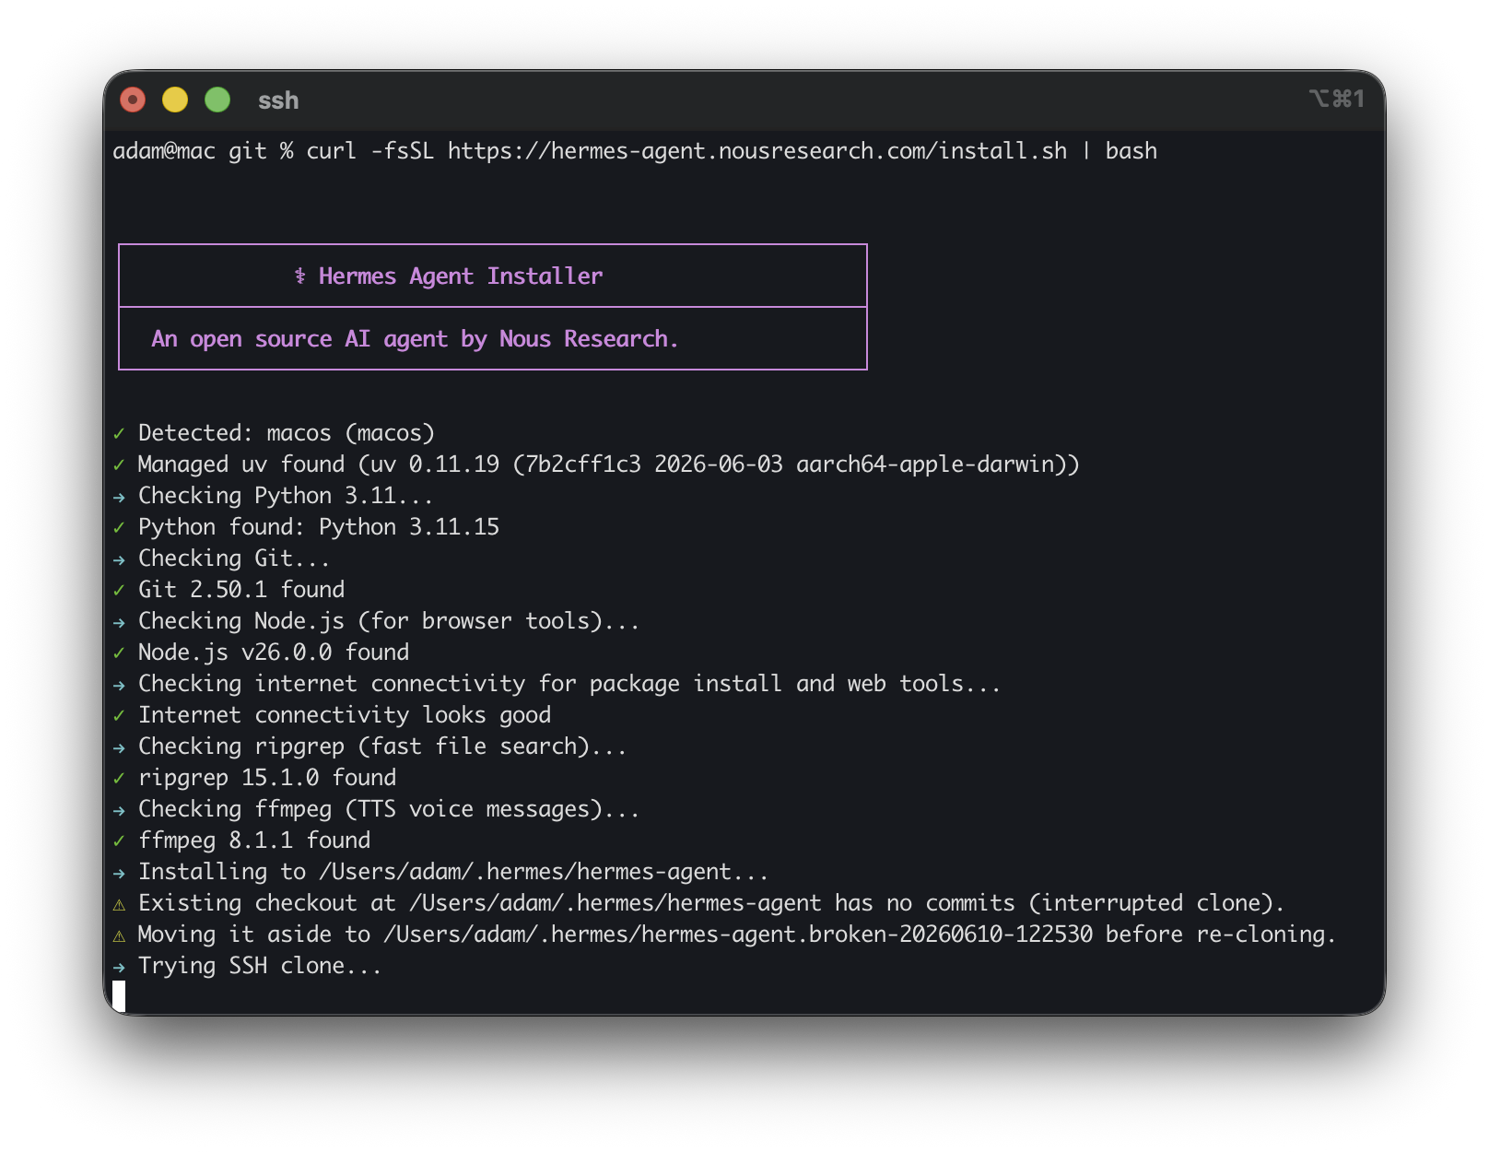The width and height of the screenshot is (1489, 1152).
Task: Click the install.sh URL in the curl command
Action: pyautogui.click(x=757, y=151)
